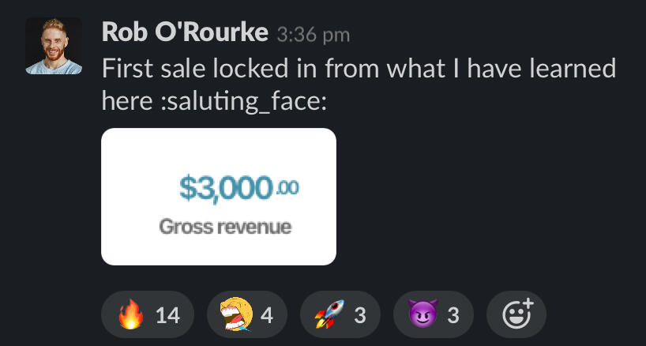Click the :saluting_face: emoji text
This screenshot has width=646, height=346.
(243, 102)
